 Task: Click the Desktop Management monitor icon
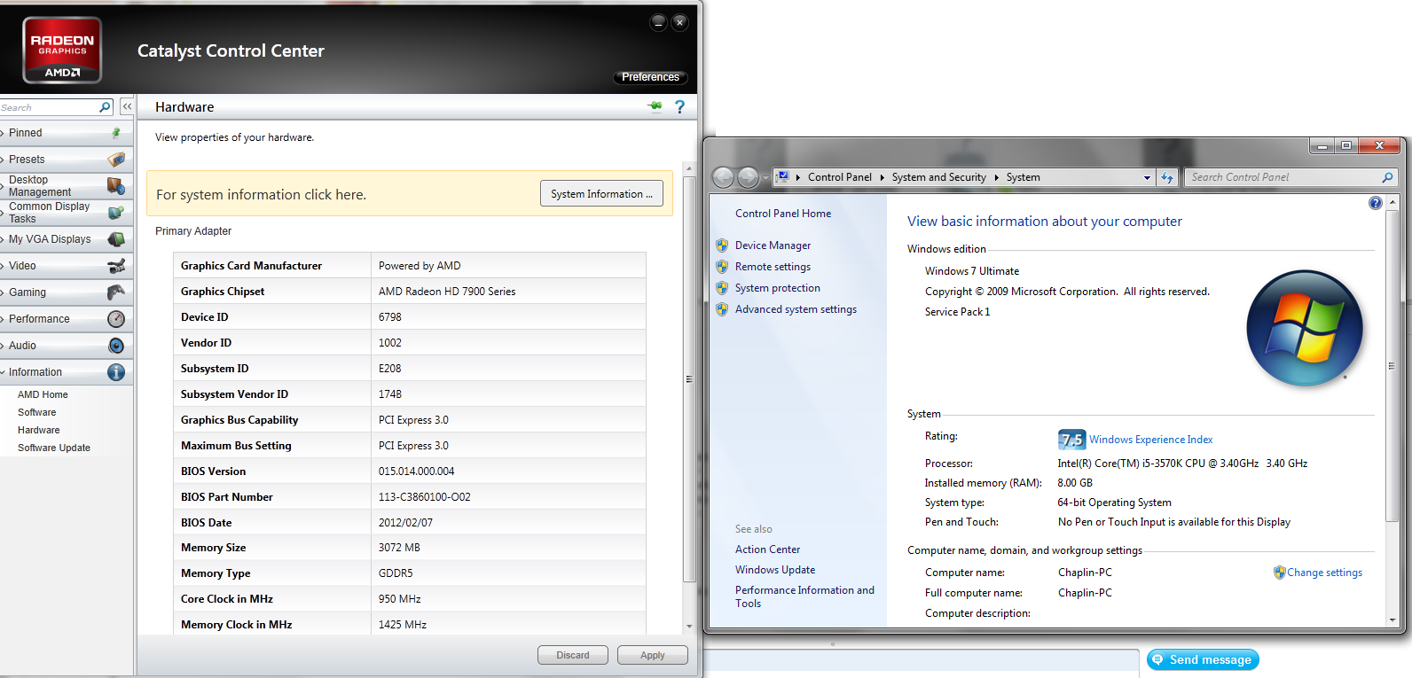point(116,186)
